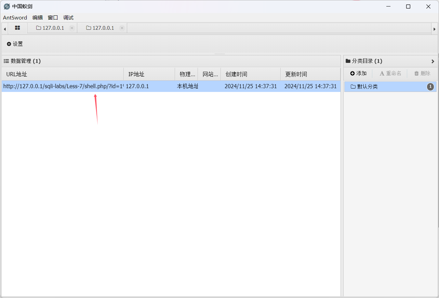The height and width of the screenshot is (298, 439).
Task: Open 设置 settings button
Action: [x=15, y=44]
